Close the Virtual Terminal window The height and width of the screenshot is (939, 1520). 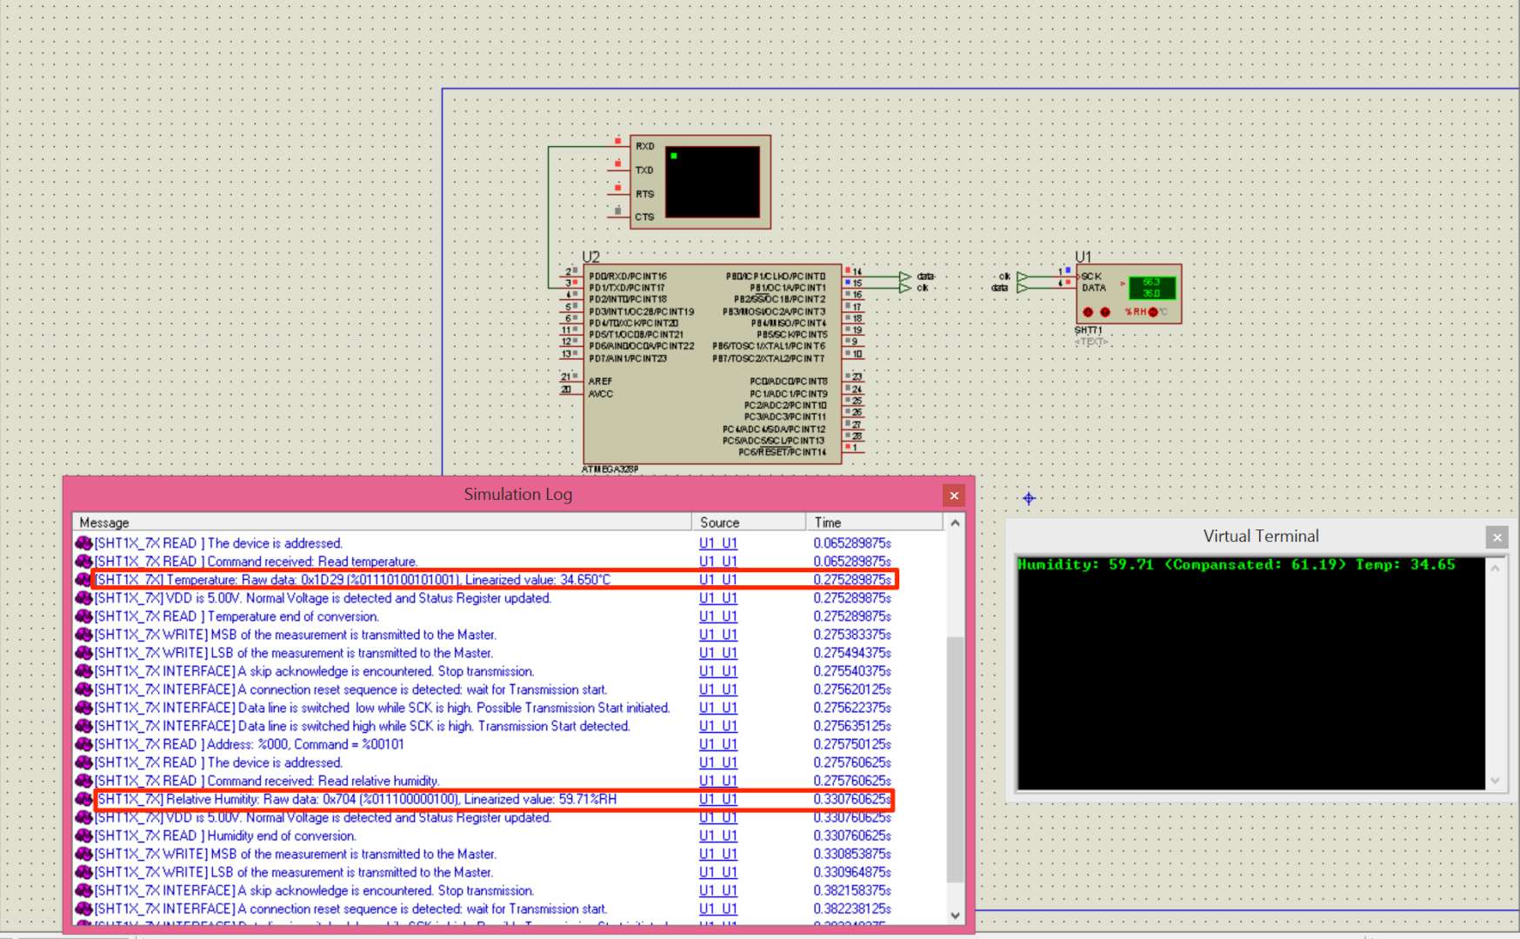(x=1497, y=537)
